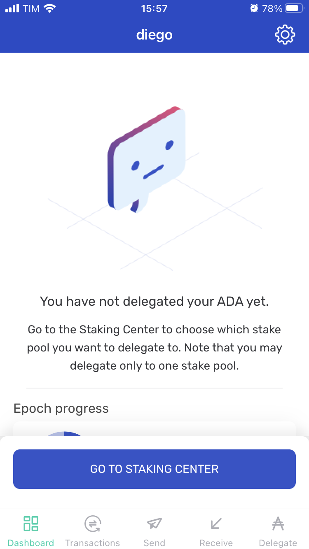Tap the Epoch progress heading
309x549 pixels.
pos(61,409)
